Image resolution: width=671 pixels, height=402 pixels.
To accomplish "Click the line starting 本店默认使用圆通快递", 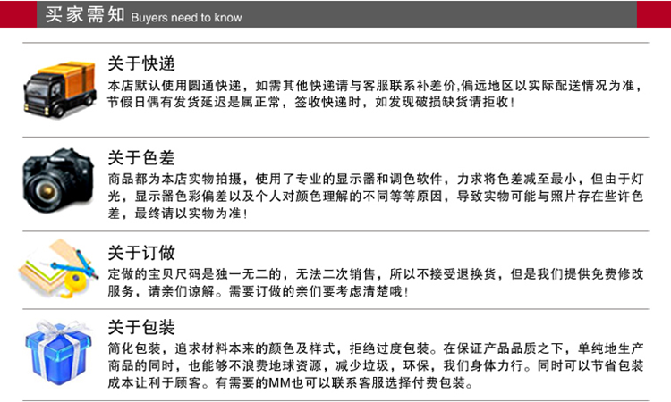I will pyautogui.click(x=376, y=86).
